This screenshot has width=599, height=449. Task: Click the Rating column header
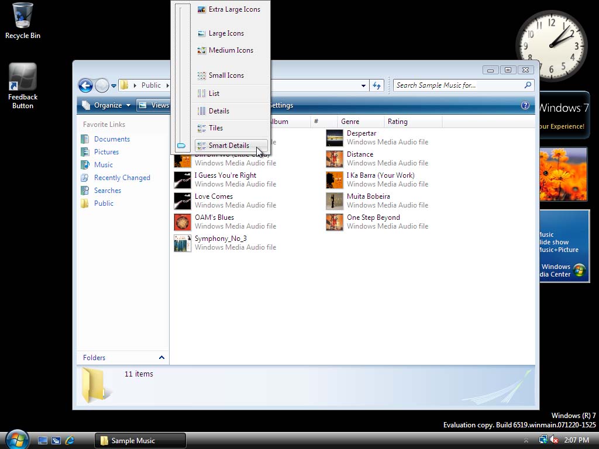[x=413, y=122]
